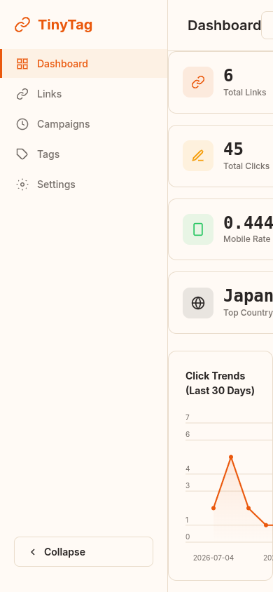Click the Tags label icon
The width and height of the screenshot is (273, 592).
tap(22, 154)
